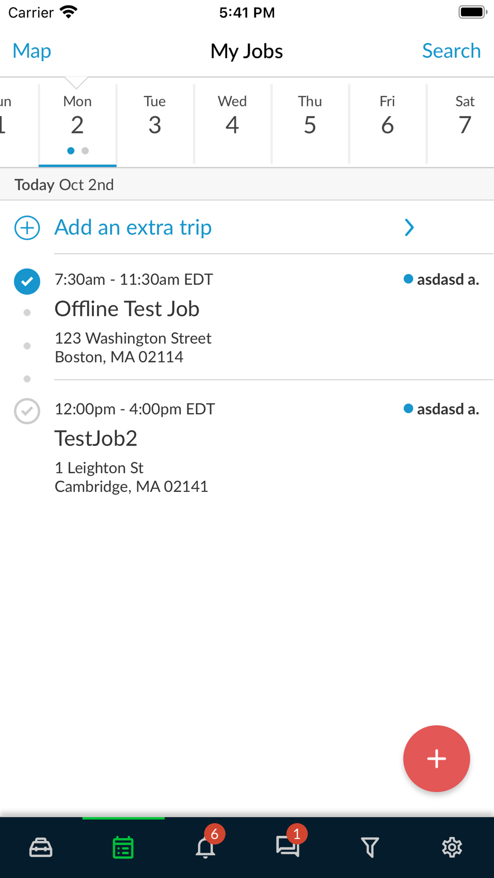Tap the red plus floating button

[x=436, y=758]
